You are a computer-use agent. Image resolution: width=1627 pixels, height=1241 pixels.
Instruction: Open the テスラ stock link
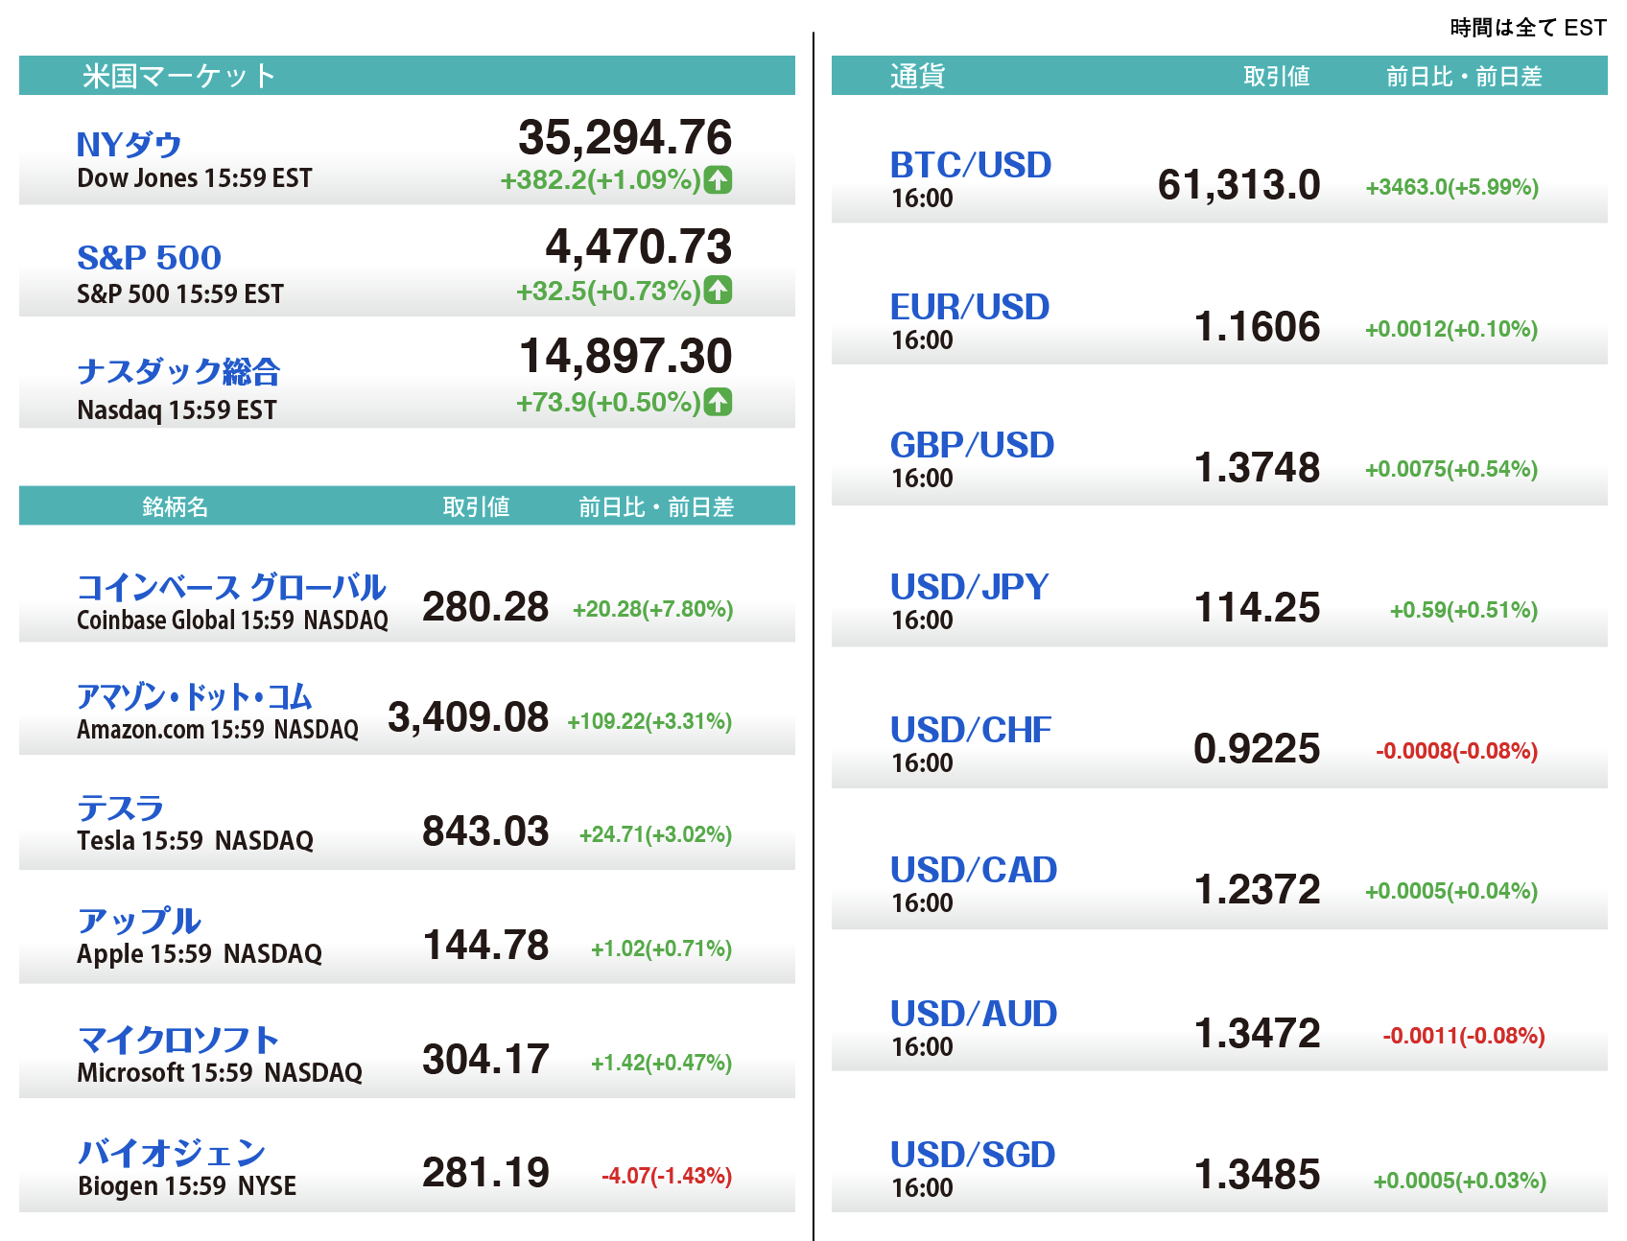pos(121,808)
